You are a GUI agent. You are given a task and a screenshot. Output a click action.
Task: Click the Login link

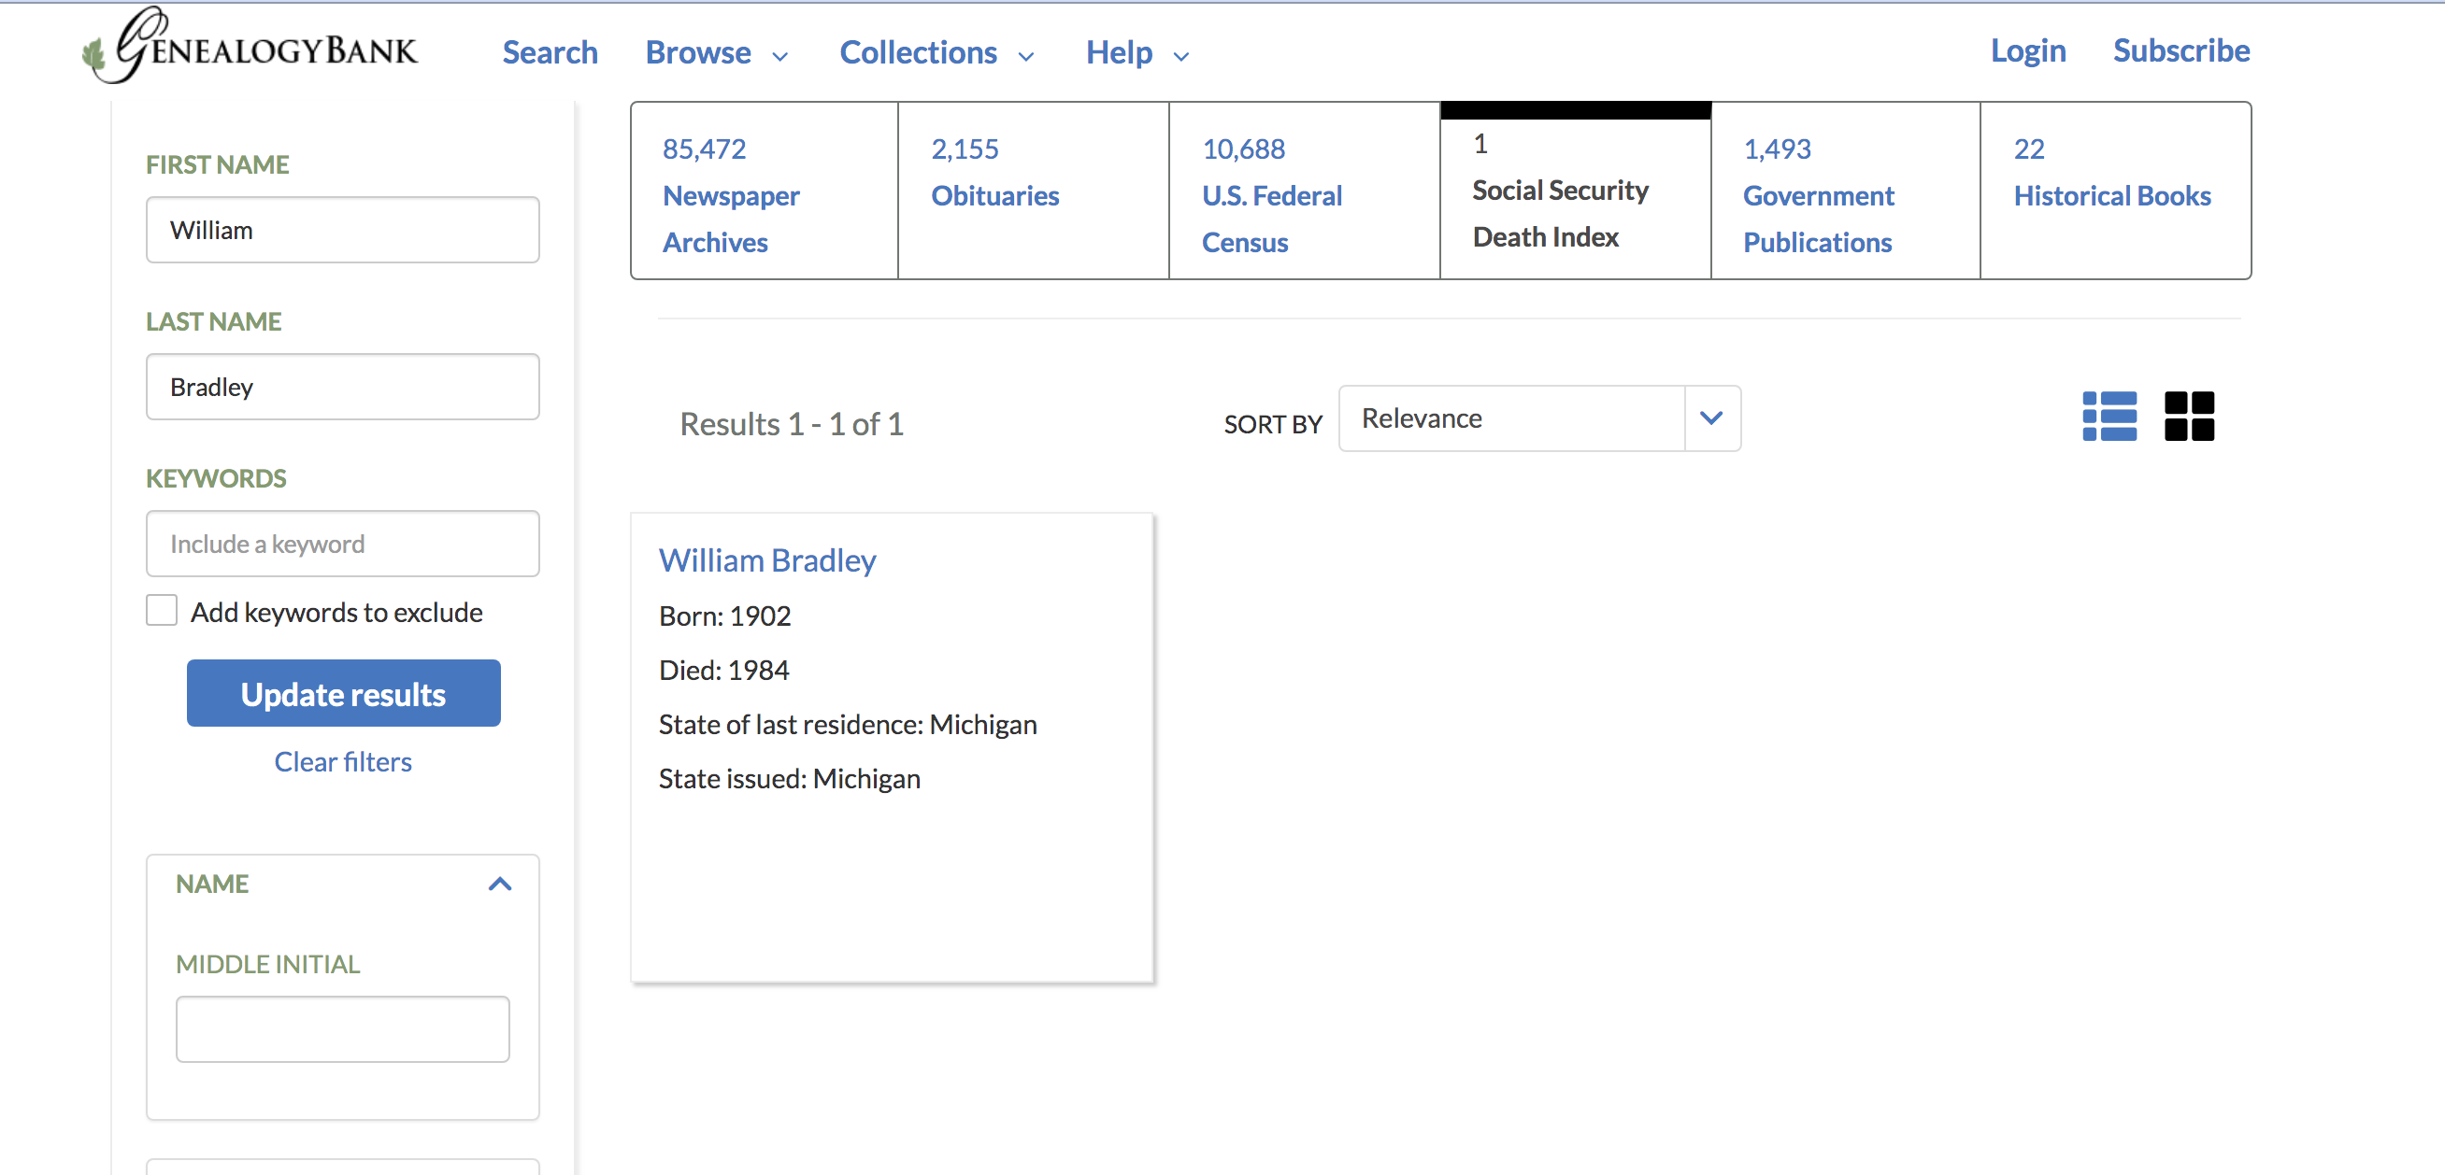[2027, 50]
